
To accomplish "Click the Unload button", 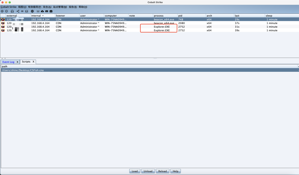I will pos(148,171).
